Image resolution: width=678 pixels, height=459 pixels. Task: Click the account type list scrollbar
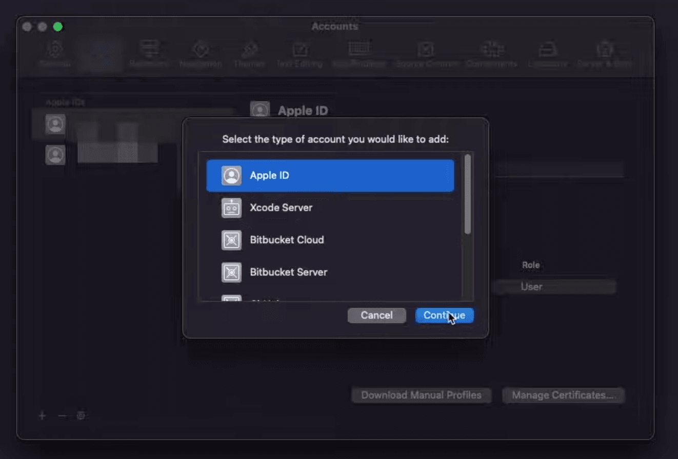[x=467, y=195]
